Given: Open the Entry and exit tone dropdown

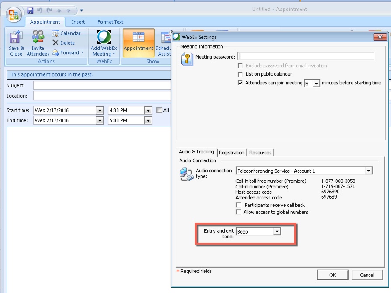Looking at the screenshot, I should (277, 232).
